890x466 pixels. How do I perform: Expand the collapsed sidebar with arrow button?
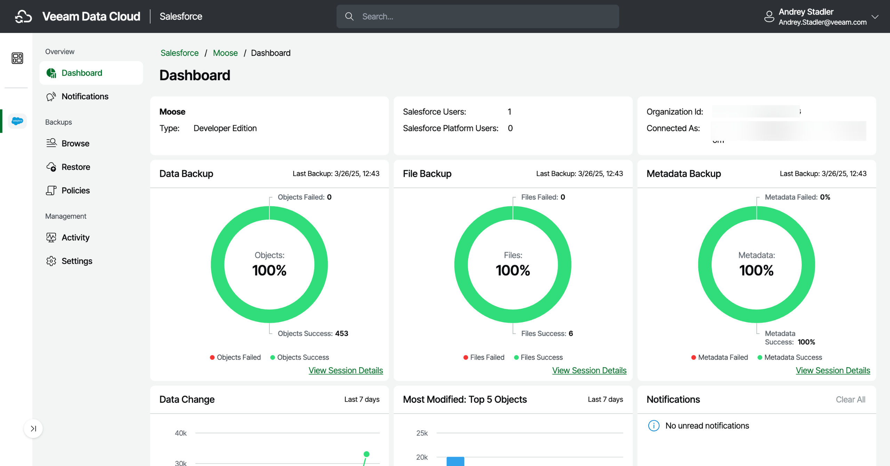pos(33,428)
